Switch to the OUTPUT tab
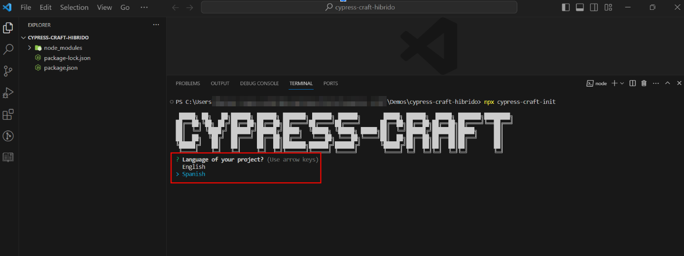 tap(220, 84)
